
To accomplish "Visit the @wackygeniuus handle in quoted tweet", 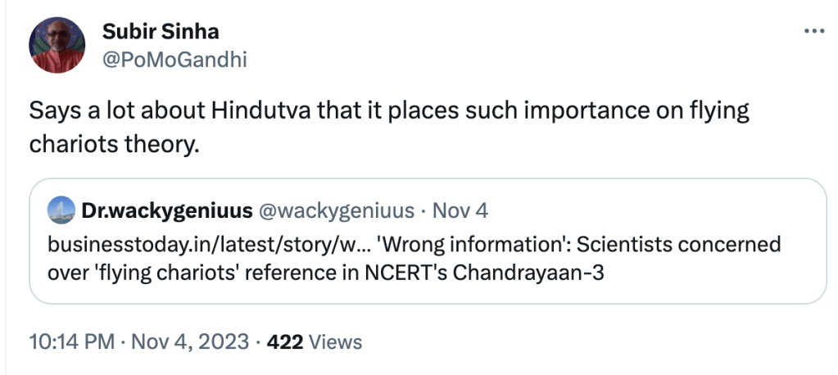I will point(337,210).
